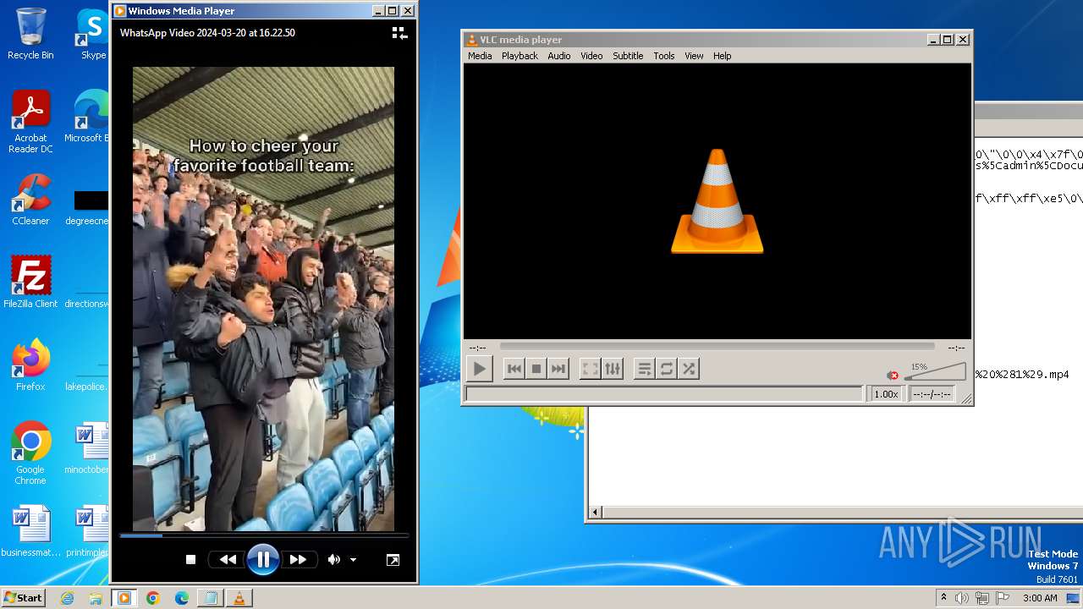Open the Windows Start menu
Screen dimensions: 1083x609
coord(23,597)
